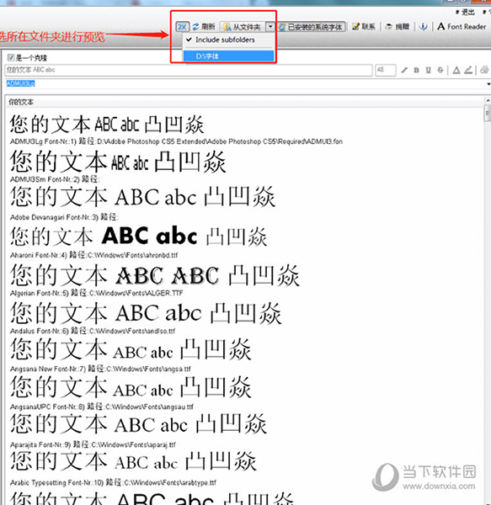Click the andlso.ttf path label

tap(93, 331)
